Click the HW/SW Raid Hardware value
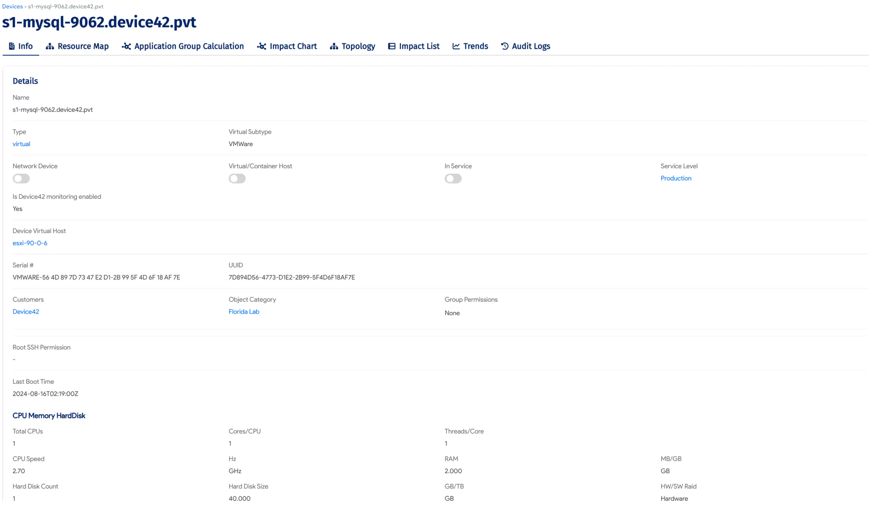Viewport: 869px width, 508px height. tap(674, 498)
